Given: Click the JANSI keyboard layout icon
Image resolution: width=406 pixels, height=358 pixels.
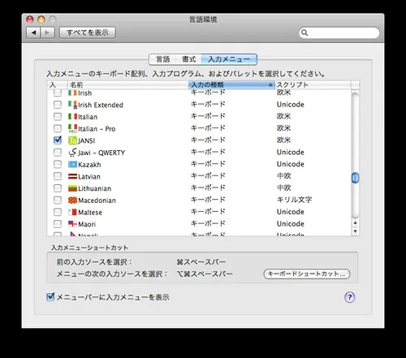Looking at the screenshot, I should (72, 140).
